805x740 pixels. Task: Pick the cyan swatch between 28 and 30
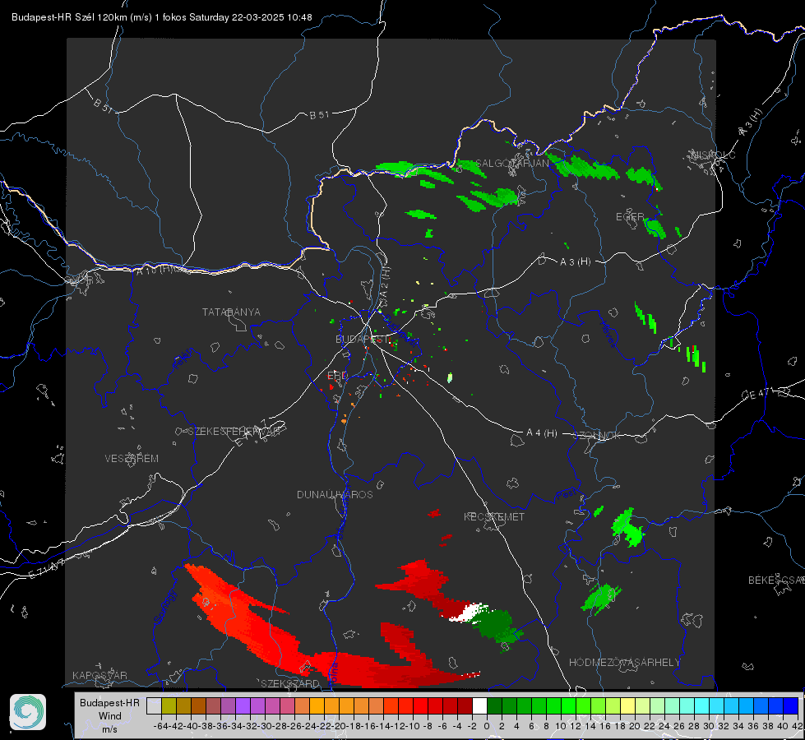pos(701,705)
